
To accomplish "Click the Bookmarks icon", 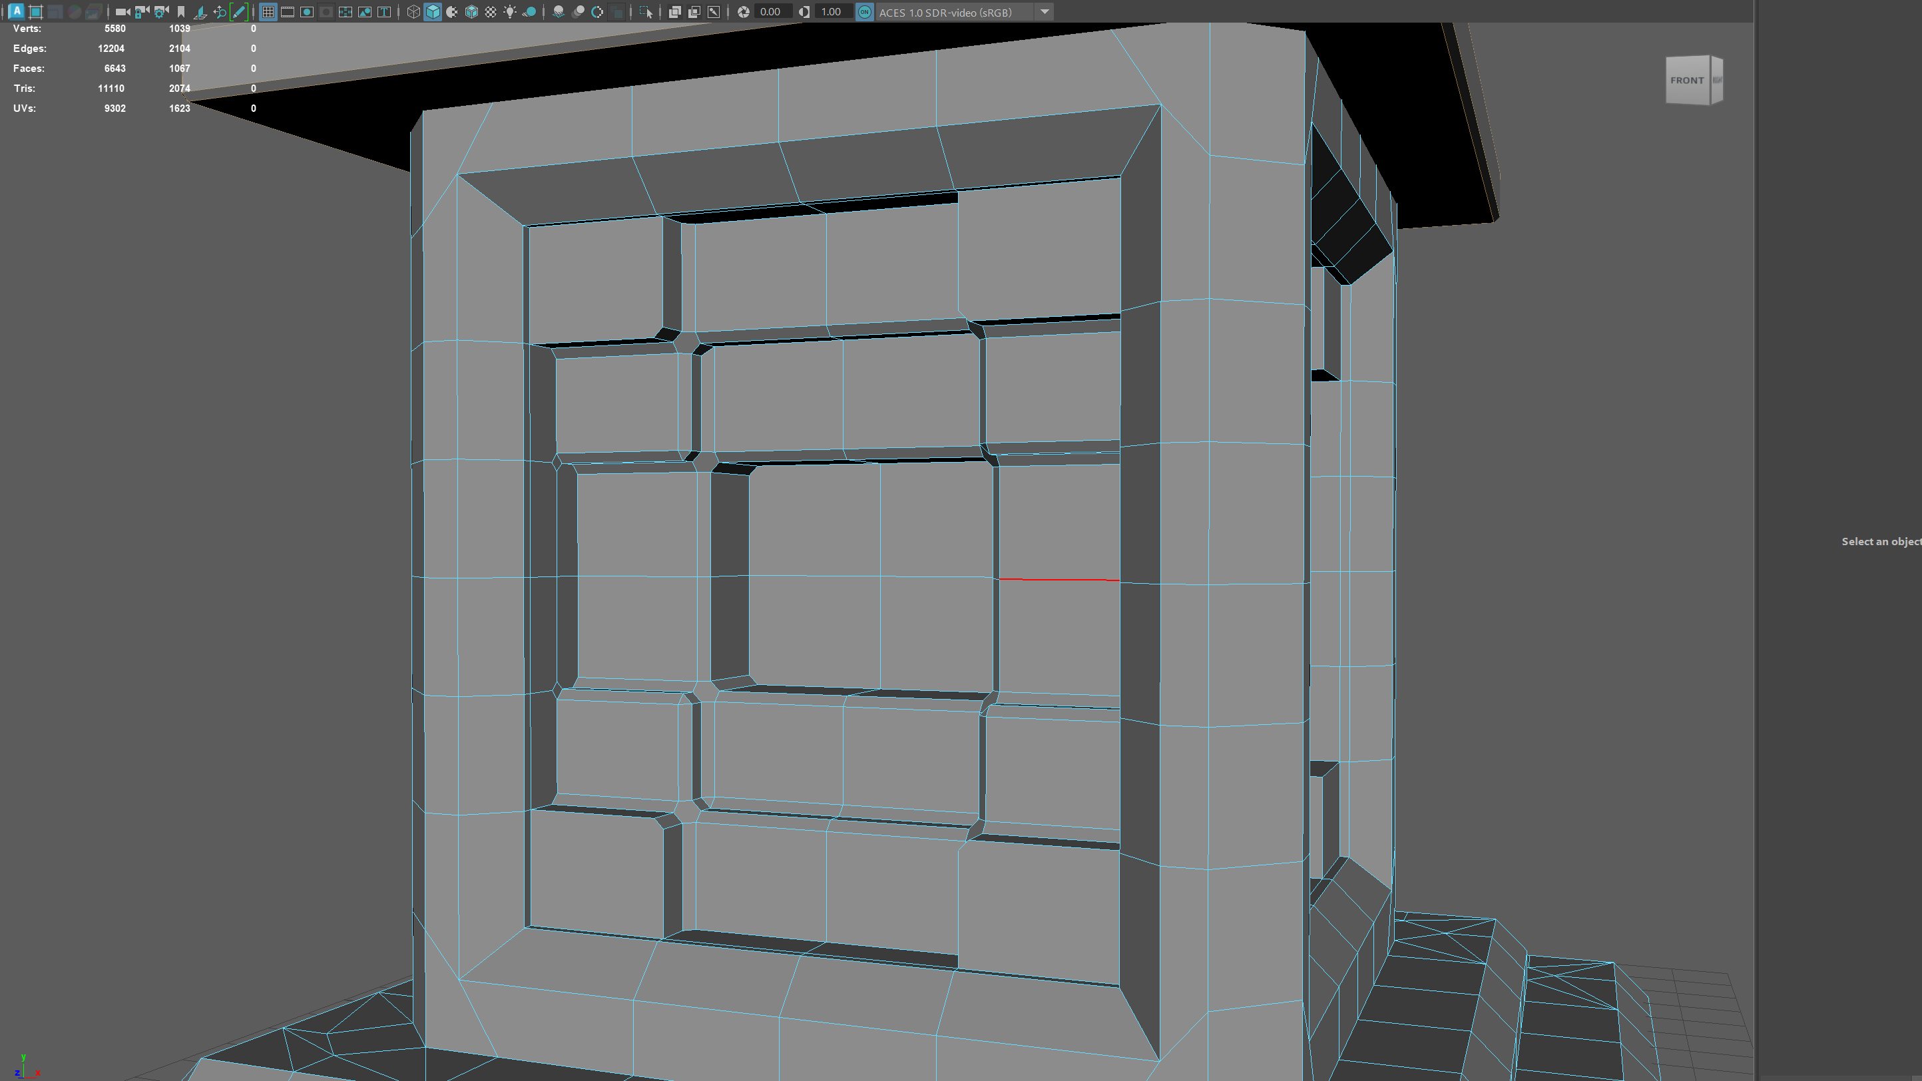I will click(180, 12).
